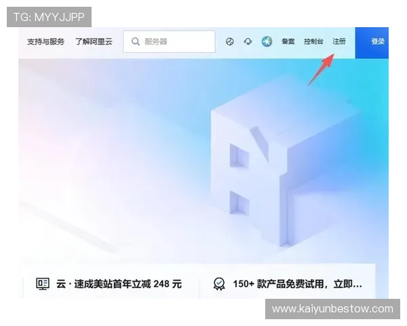
Task: Open the globe language icon
Action: pyautogui.click(x=229, y=41)
